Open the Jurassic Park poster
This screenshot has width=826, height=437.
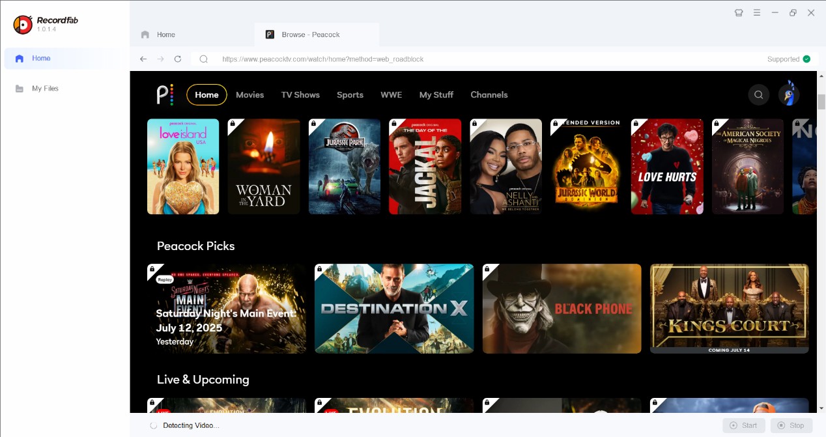tap(345, 167)
